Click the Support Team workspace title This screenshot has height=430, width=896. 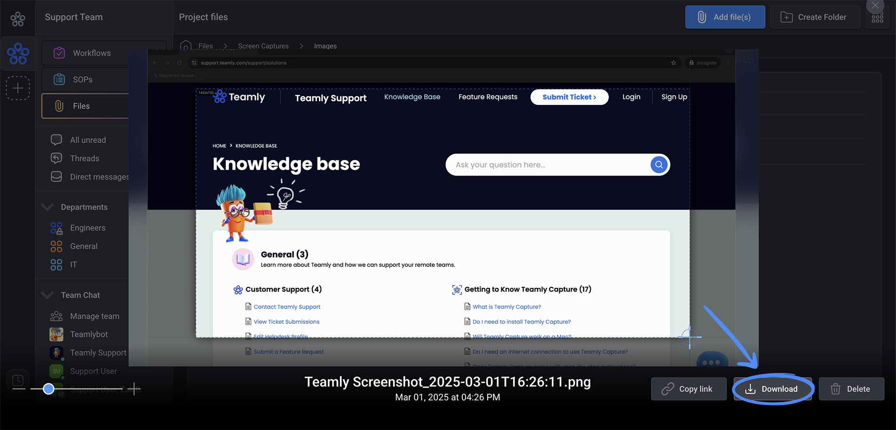[x=74, y=17]
